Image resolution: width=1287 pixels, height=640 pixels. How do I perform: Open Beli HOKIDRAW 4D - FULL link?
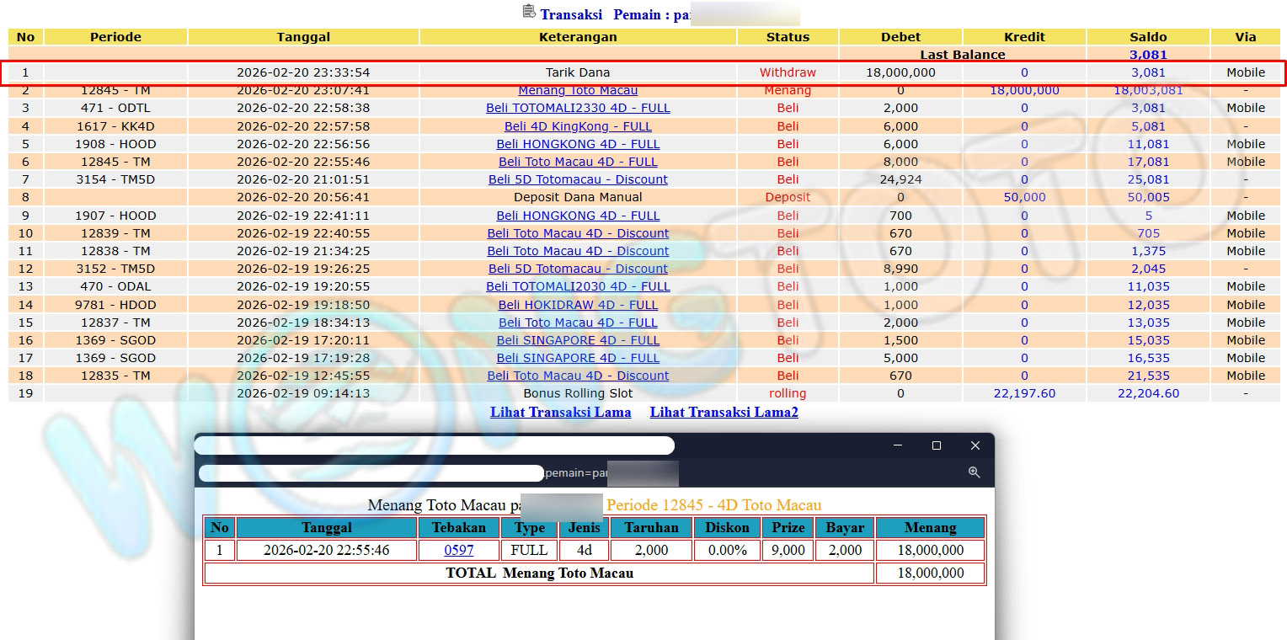[578, 305]
